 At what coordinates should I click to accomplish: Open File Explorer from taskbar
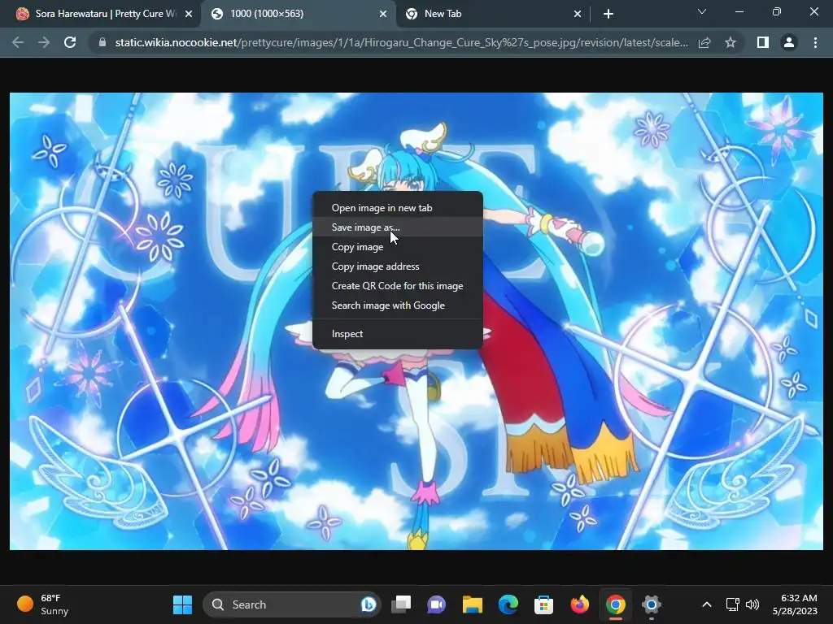[x=473, y=604]
